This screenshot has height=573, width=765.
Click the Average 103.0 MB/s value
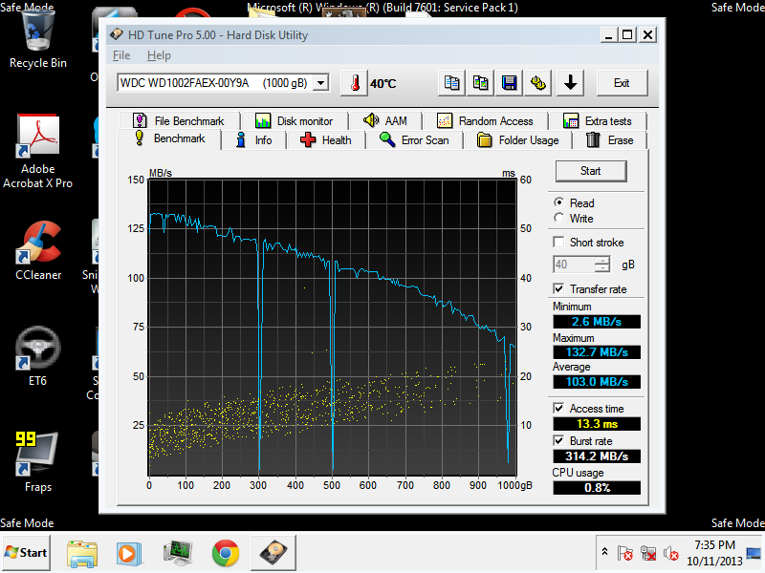(x=597, y=381)
